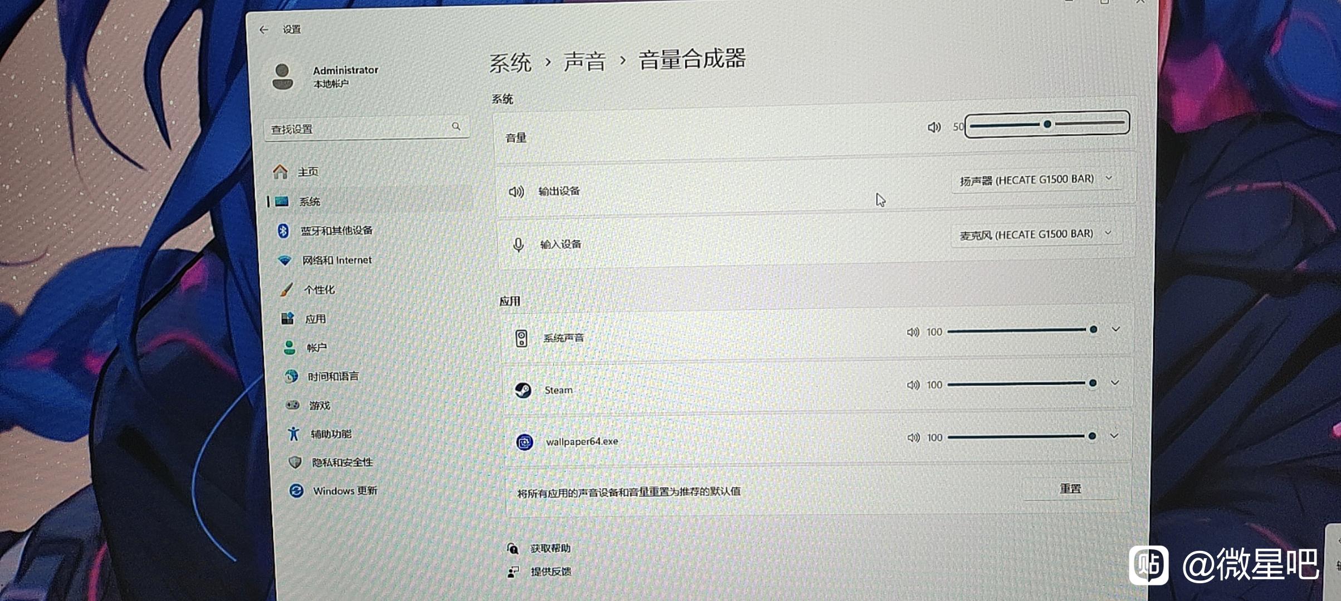Click the 系统声音 speaker device icon

point(521,338)
